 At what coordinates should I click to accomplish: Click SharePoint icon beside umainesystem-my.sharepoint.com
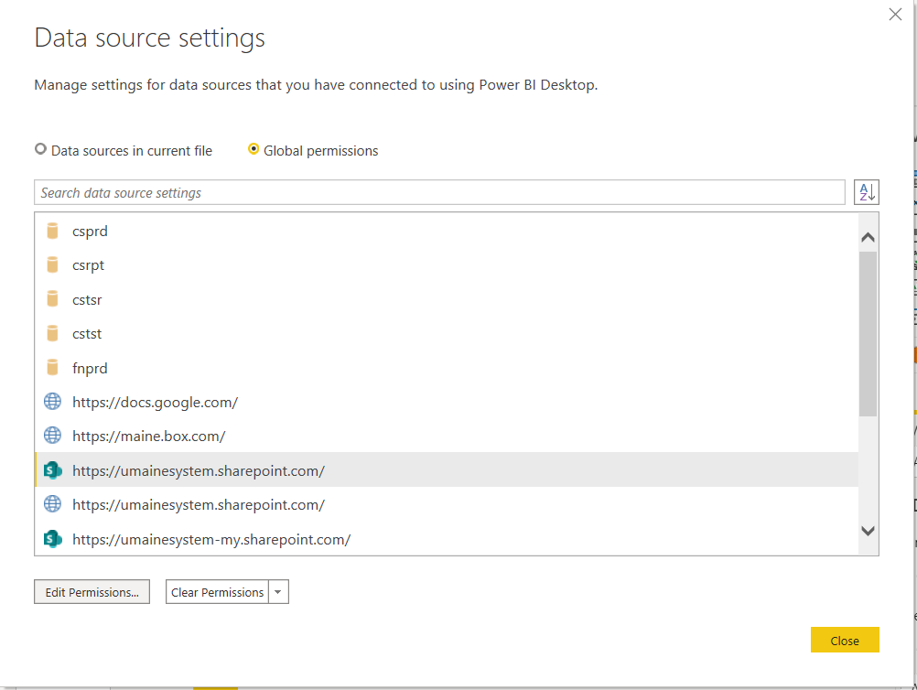click(x=53, y=539)
